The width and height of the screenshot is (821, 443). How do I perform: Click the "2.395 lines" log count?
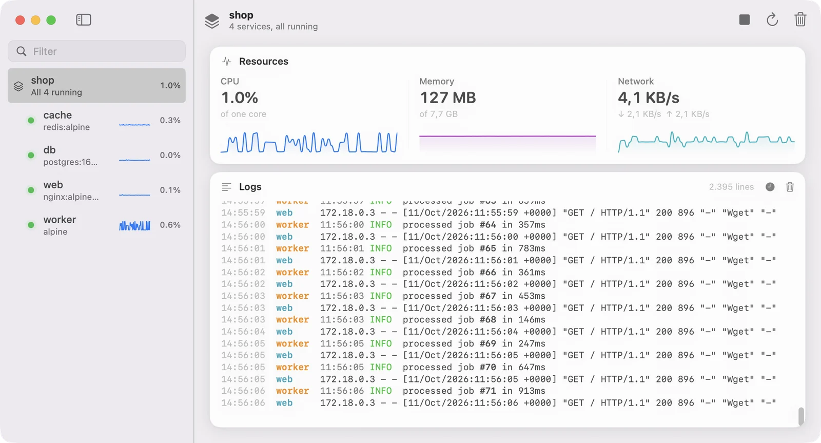coord(731,187)
